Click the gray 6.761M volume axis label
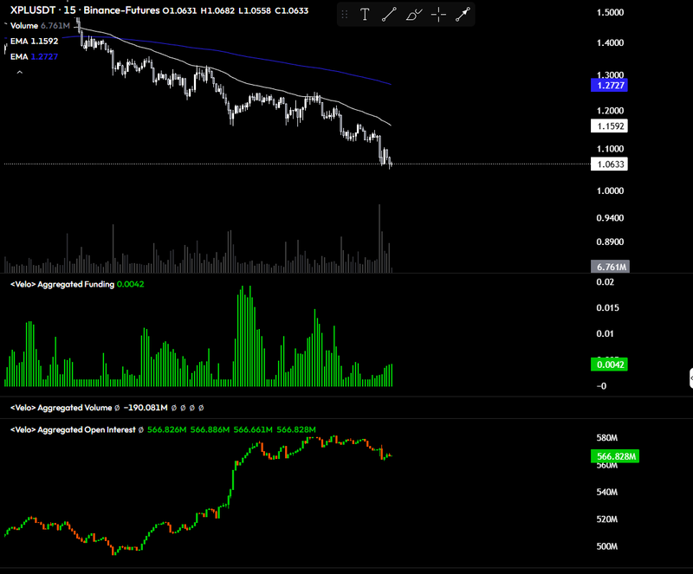 point(608,267)
